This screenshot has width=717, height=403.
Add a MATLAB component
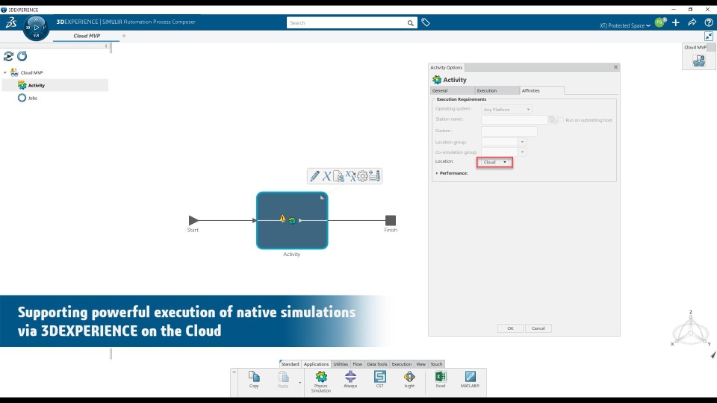(470, 380)
